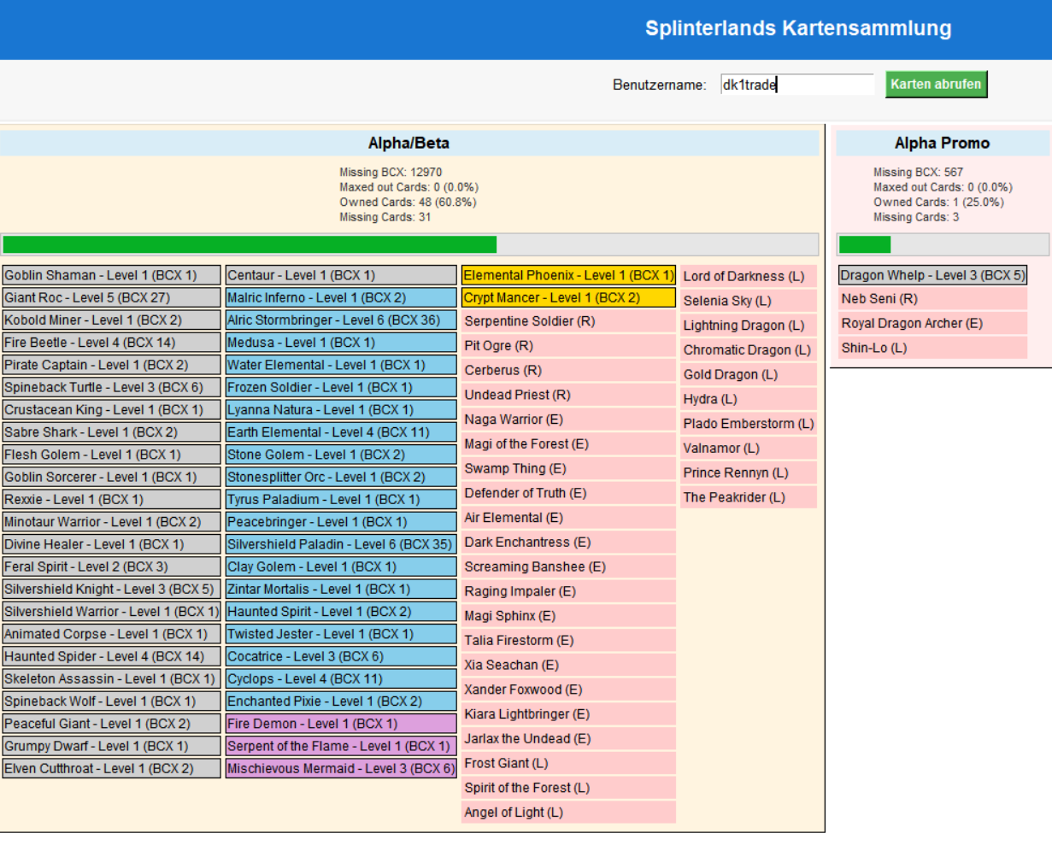
Task: Click the Divine Healer card
Action: coord(111,544)
